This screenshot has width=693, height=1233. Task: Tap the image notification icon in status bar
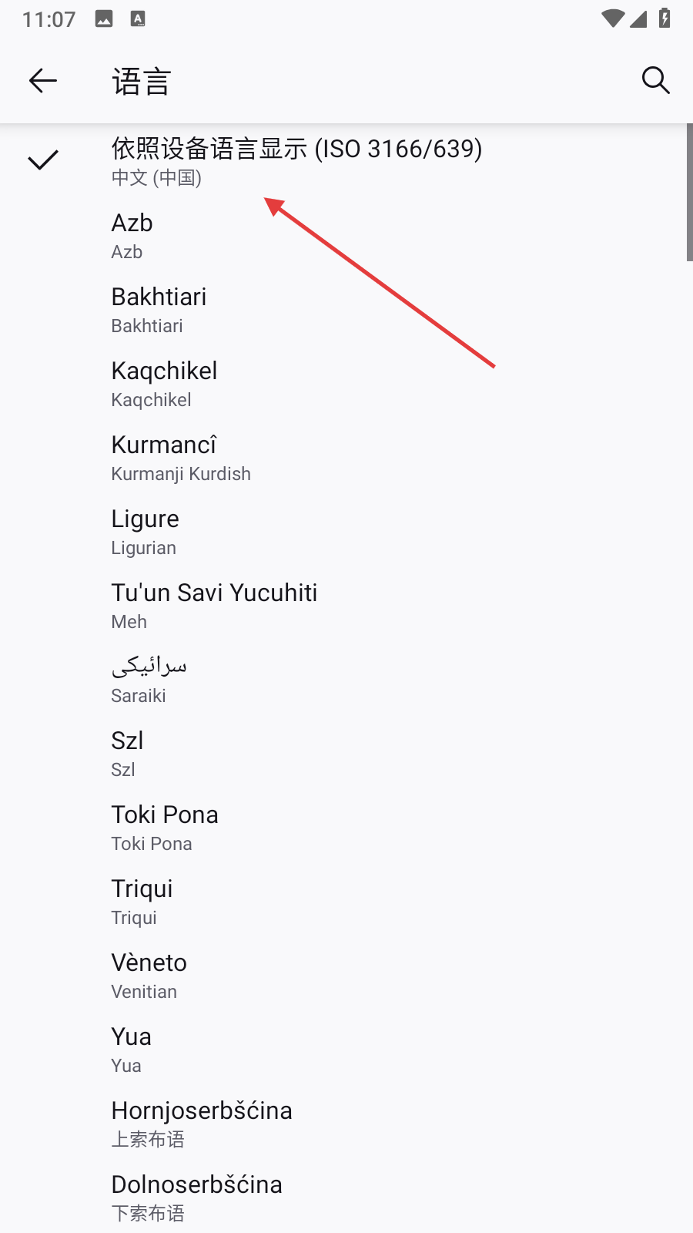click(x=104, y=19)
